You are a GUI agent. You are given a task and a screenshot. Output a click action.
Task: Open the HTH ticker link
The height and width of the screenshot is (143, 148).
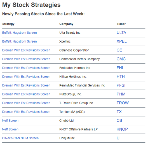(121, 77)
